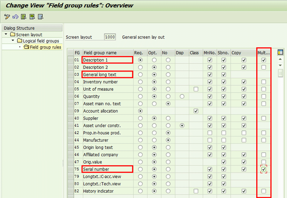Select Req. radio for Inventory number

[140, 82]
